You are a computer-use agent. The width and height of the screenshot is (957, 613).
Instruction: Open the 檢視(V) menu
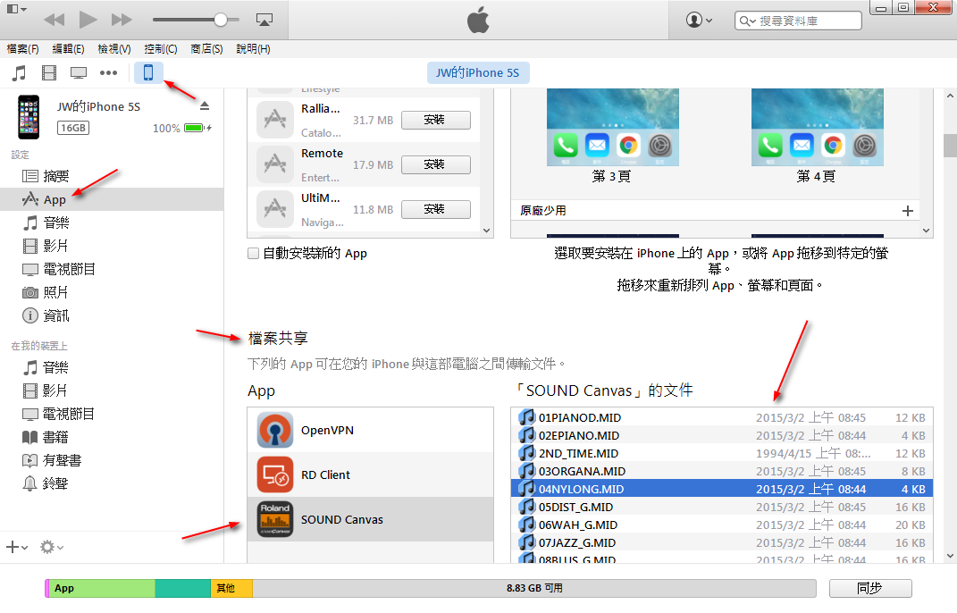tap(114, 49)
